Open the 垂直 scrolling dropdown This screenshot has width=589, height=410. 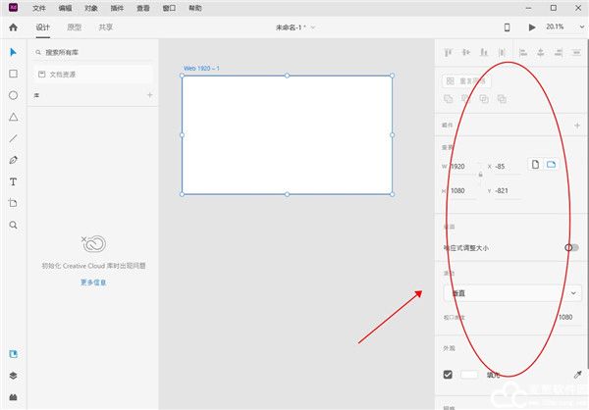[x=512, y=292]
